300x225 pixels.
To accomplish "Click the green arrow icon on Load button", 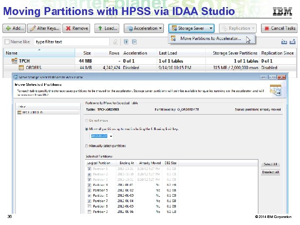I will [x=100, y=28].
